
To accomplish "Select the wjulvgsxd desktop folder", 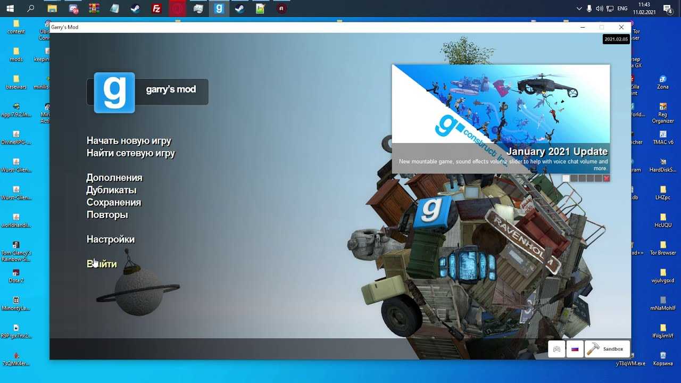I will click(663, 276).
